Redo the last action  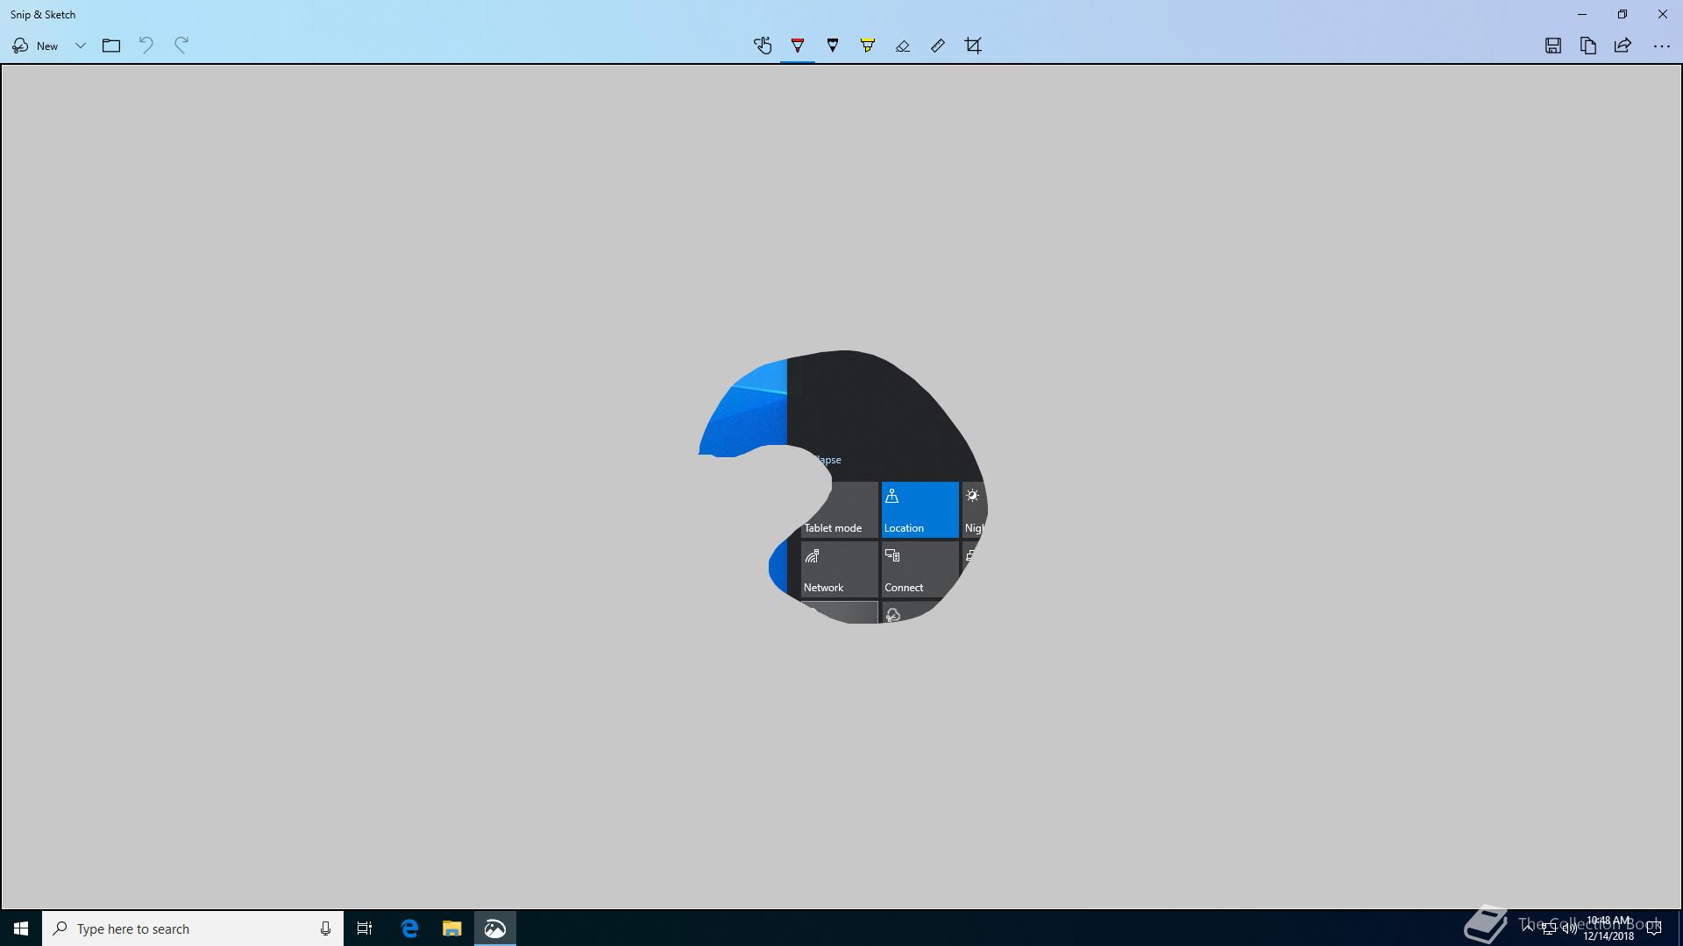tap(181, 46)
